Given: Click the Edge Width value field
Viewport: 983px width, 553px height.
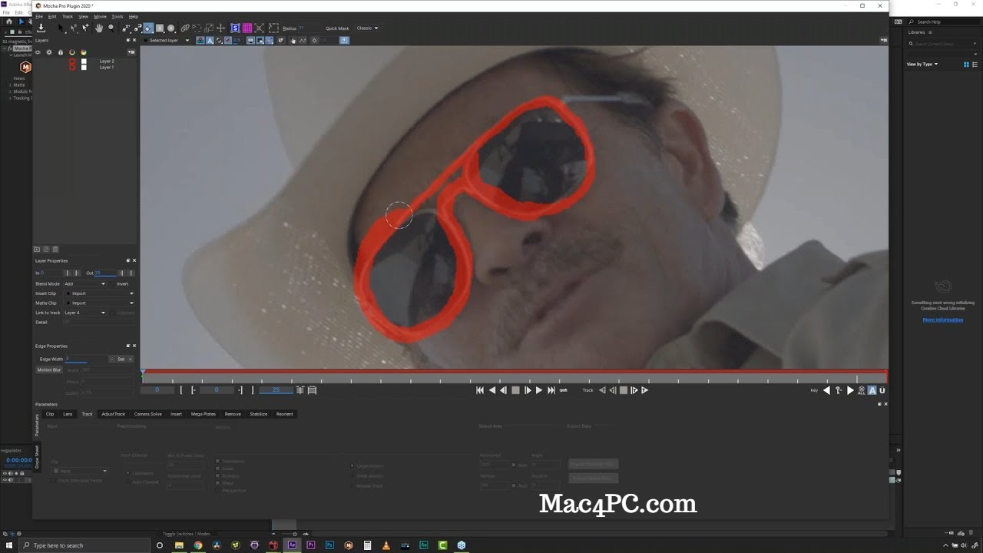Looking at the screenshot, I should 85,359.
